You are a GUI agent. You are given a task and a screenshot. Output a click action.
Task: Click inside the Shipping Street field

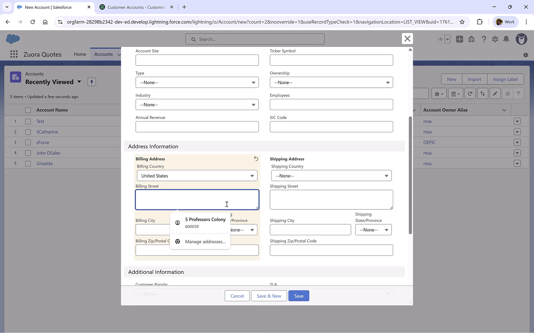[331, 199]
